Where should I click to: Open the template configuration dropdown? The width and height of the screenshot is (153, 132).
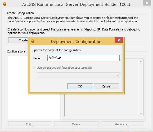pos(78,75)
